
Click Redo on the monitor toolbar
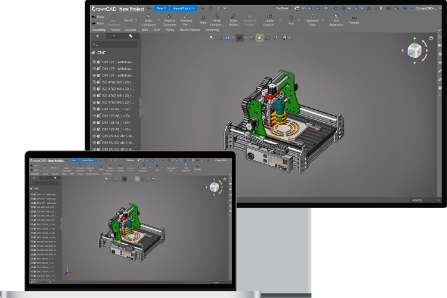(x=98, y=23)
